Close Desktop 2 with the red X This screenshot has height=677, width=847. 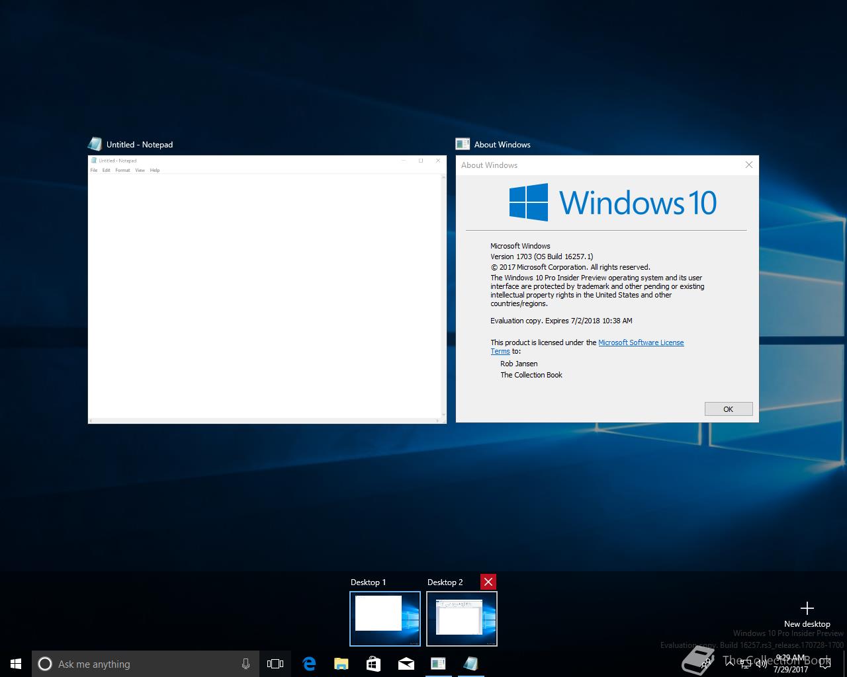(488, 582)
